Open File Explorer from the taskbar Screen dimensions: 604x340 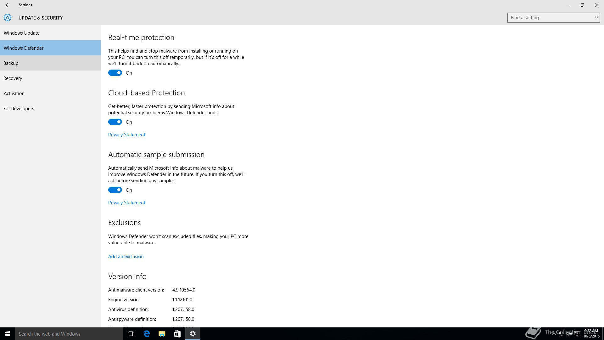tap(162, 334)
